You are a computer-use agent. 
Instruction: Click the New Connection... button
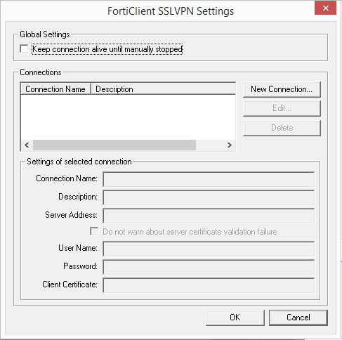(282, 89)
